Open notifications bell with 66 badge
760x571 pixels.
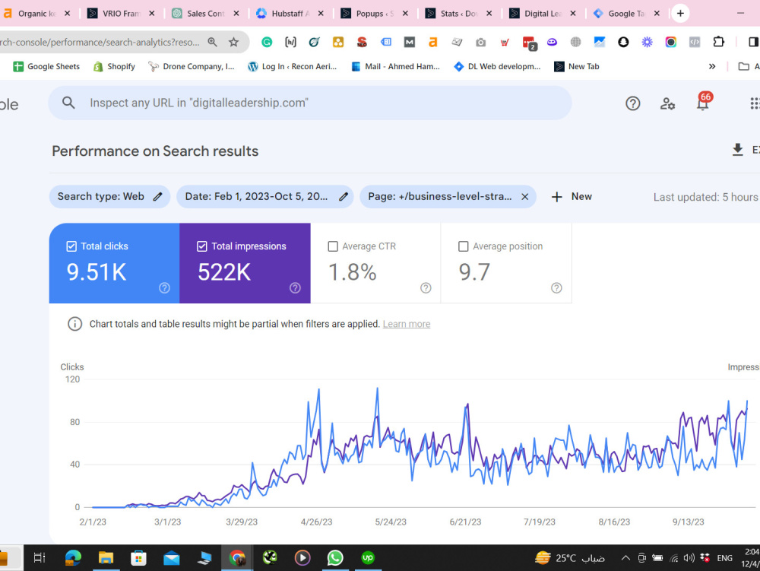pyautogui.click(x=703, y=103)
